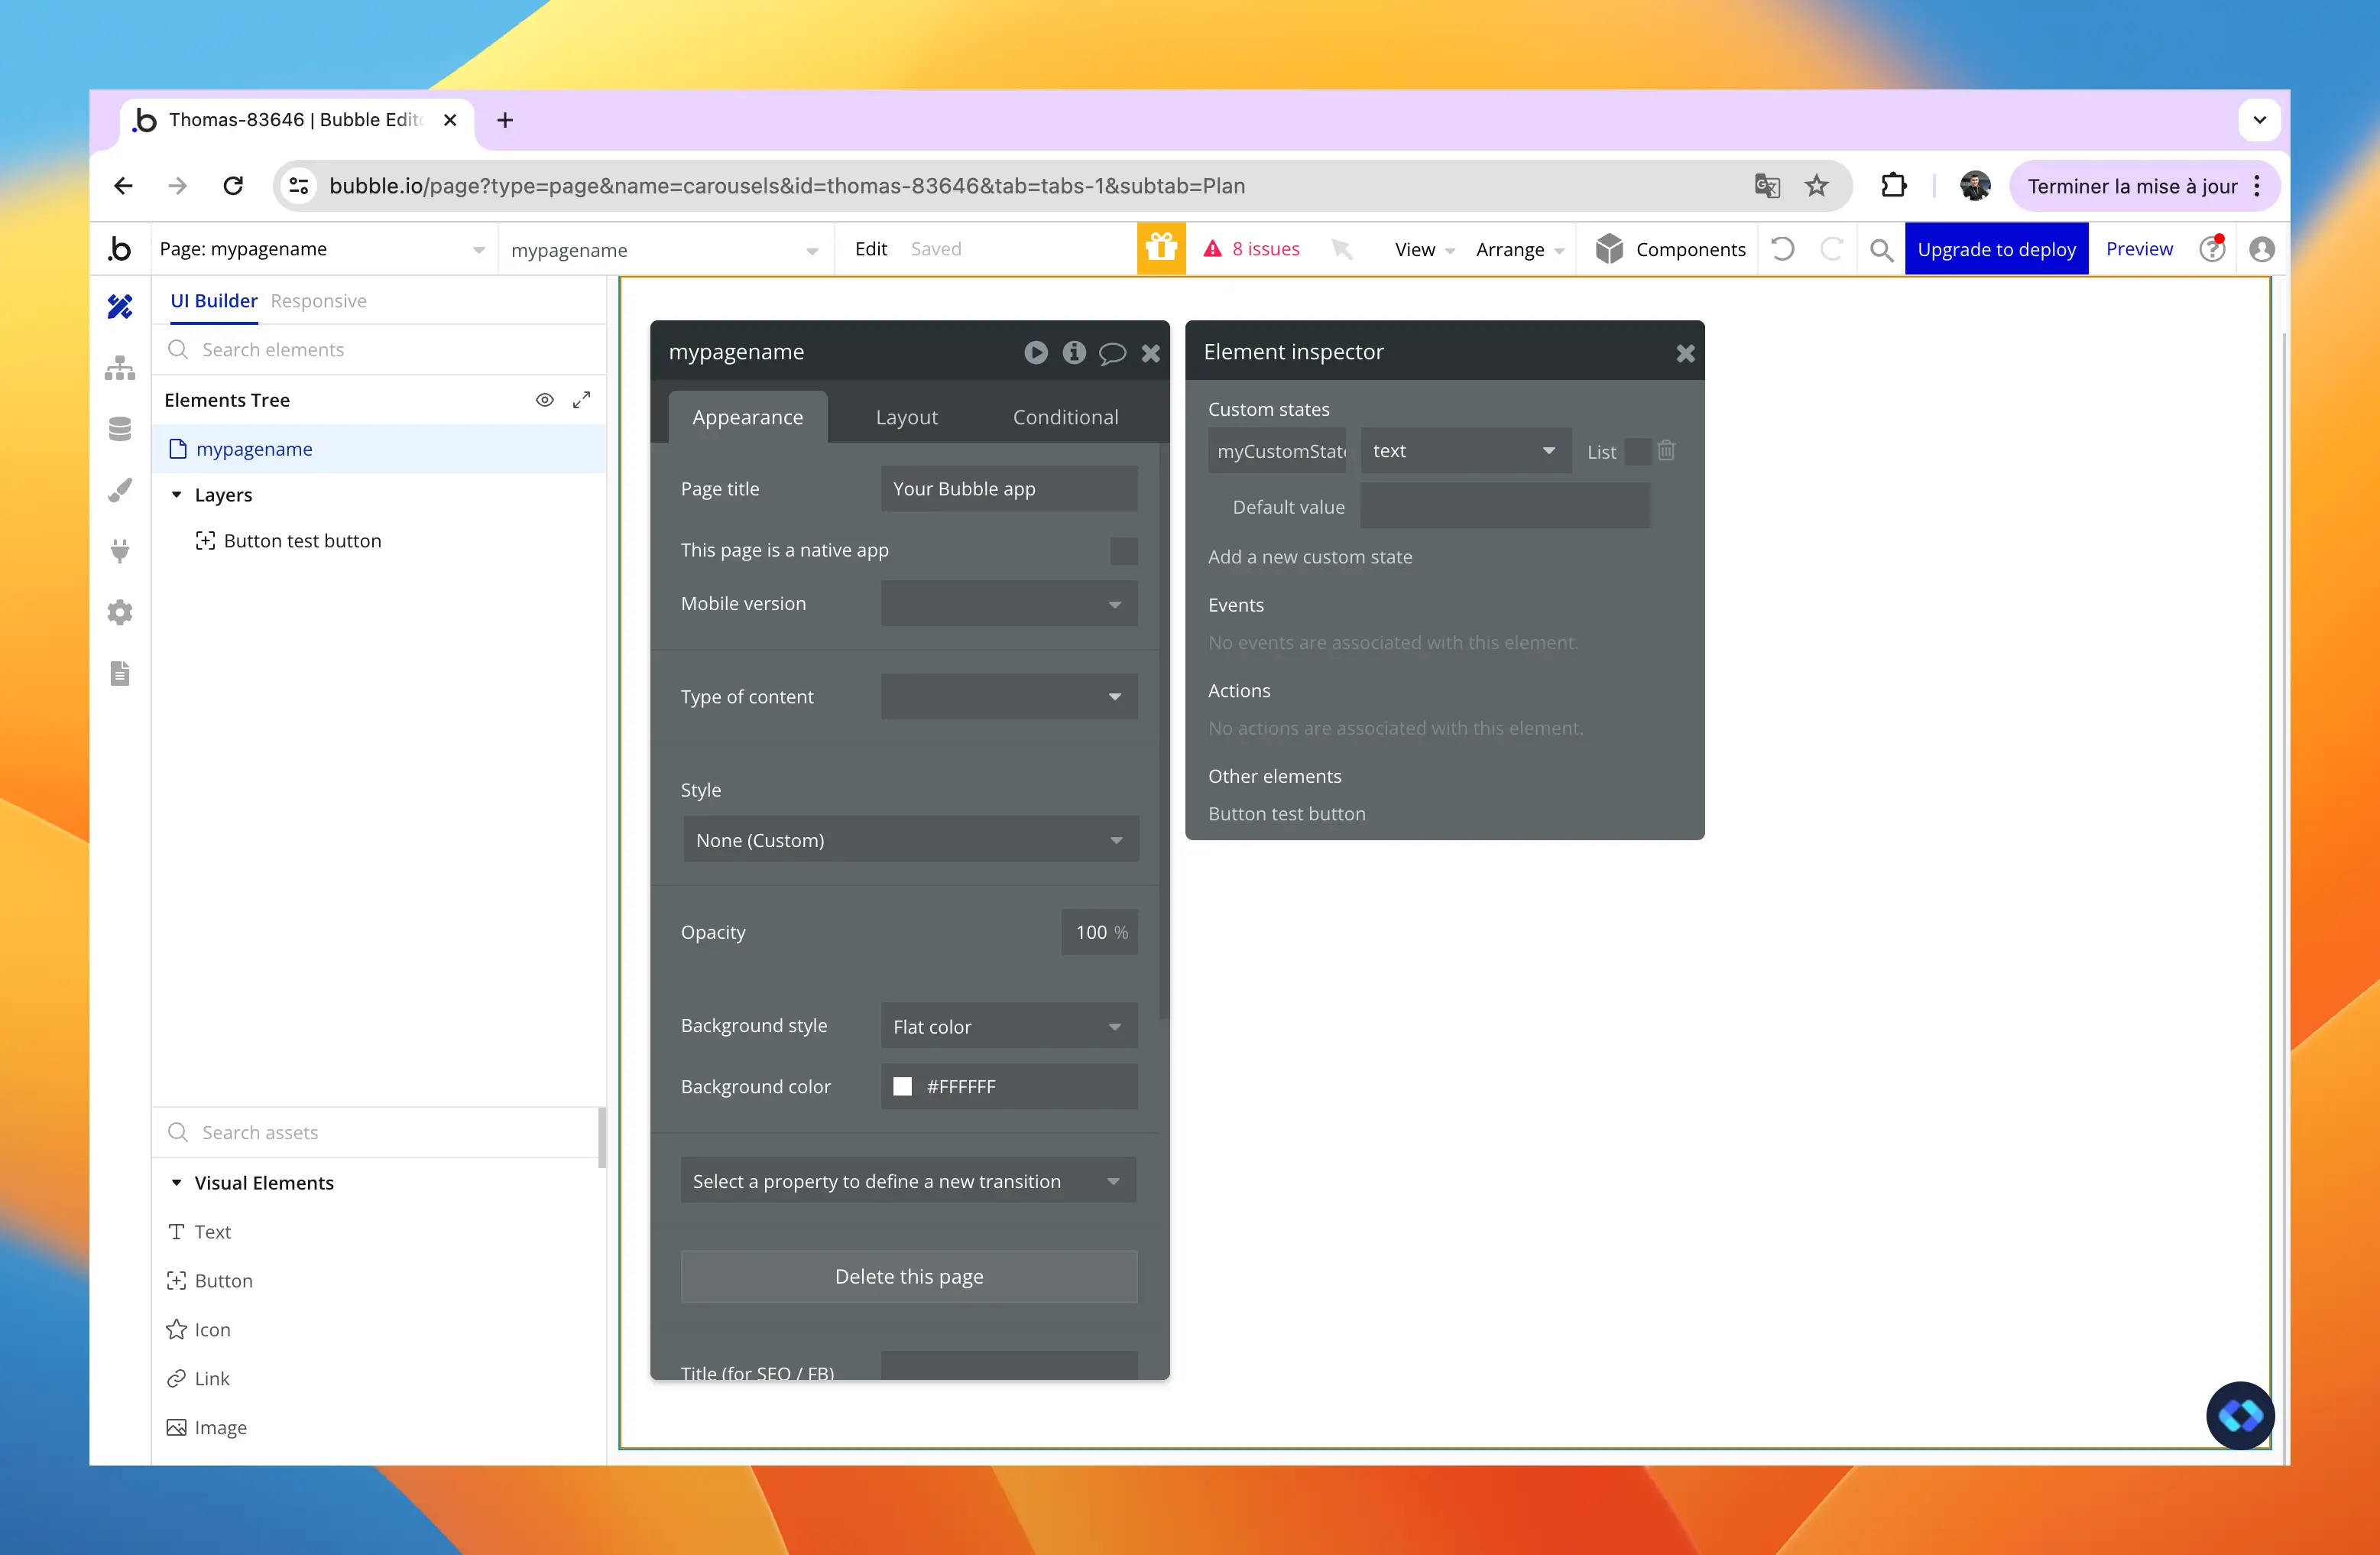The image size is (2380, 1555).
Task: Collapse the Visual Elements section
Action: pos(177,1182)
